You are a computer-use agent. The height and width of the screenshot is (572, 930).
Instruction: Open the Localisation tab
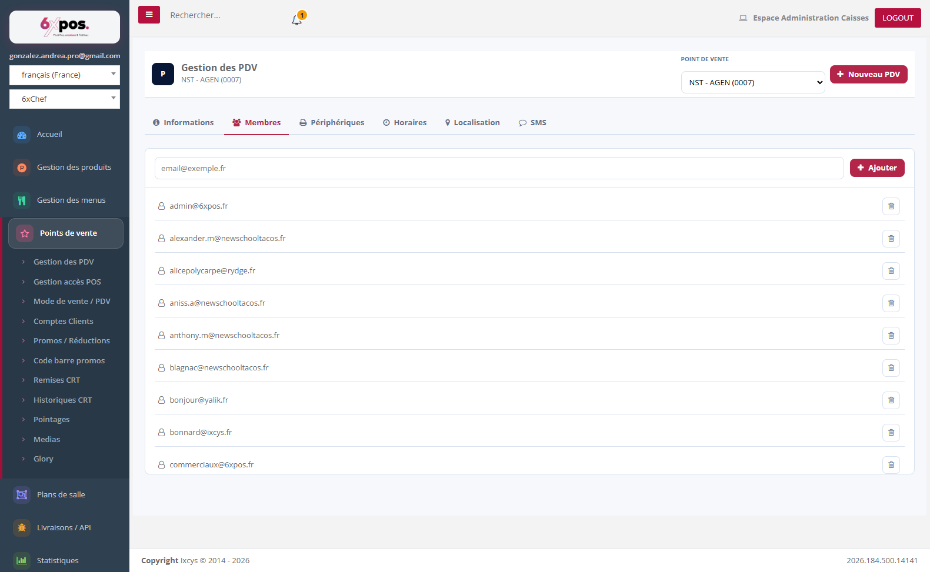click(x=472, y=123)
